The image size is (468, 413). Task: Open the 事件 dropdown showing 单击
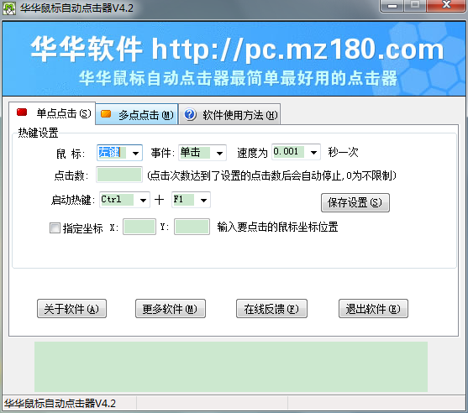coord(219,154)
